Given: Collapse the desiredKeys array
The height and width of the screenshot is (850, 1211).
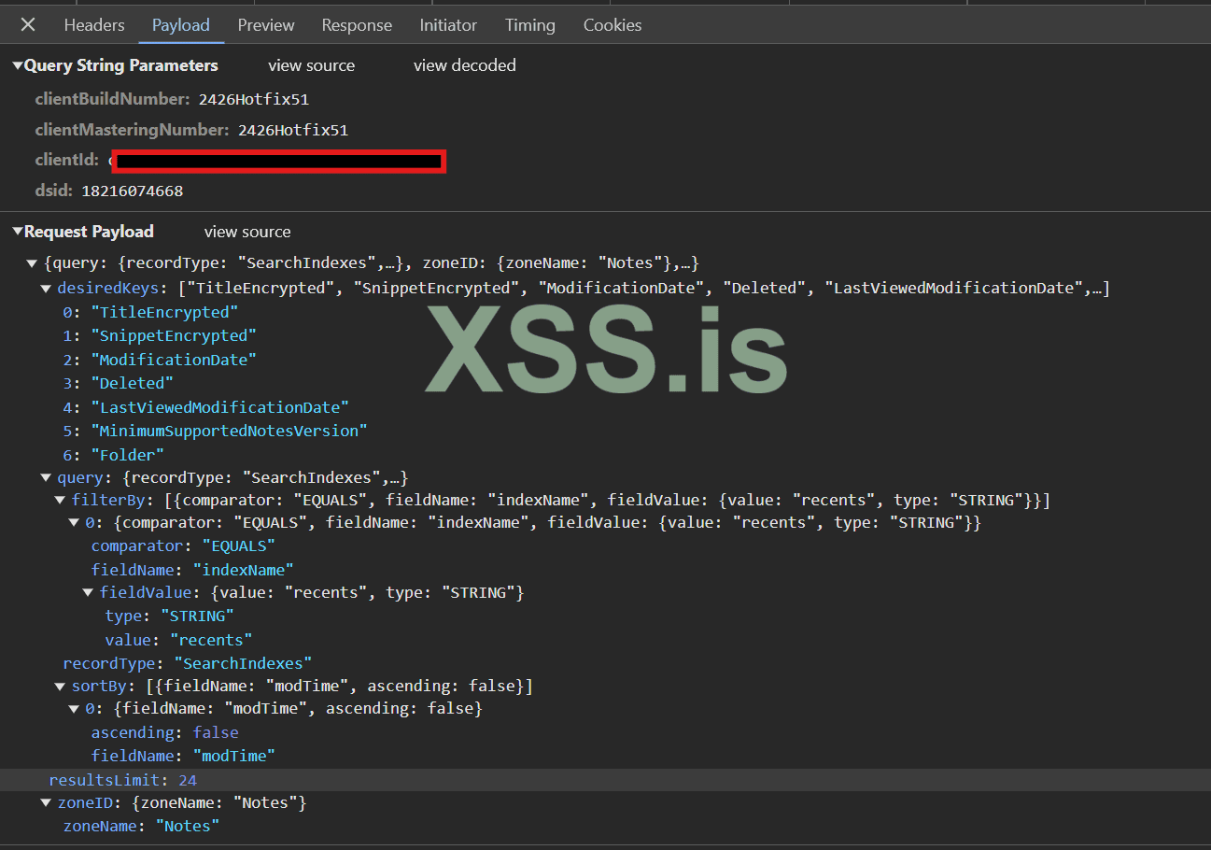Looking at the screenshot, I should [x=46, y=289].
